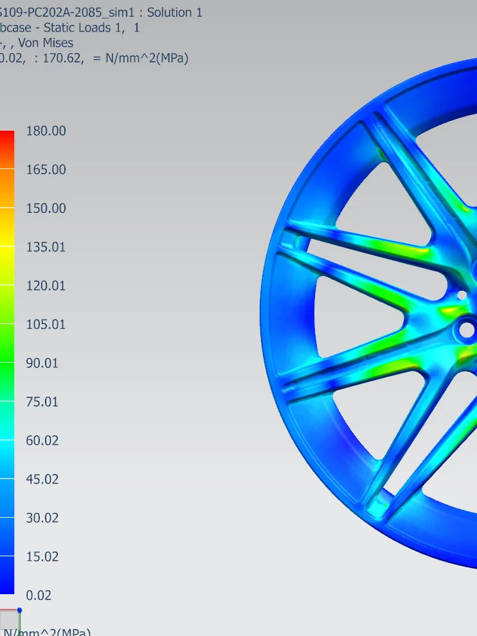Pick the small white hole above the hub bolt hole
Viewport: 477px width, 636px height.
click(462, 296)
